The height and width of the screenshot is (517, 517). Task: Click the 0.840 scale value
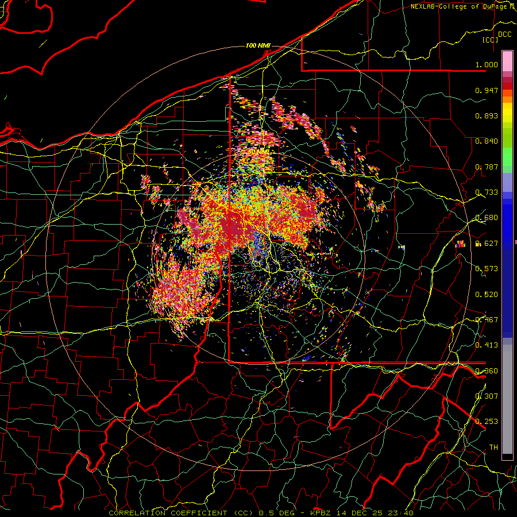[487, 141]
